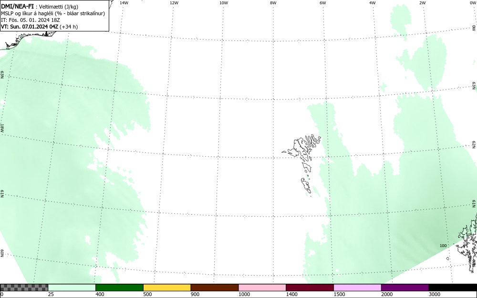This screenshot has height=298, width=477.
Task: Click the '1400' legend value
Action: (292, 294)
